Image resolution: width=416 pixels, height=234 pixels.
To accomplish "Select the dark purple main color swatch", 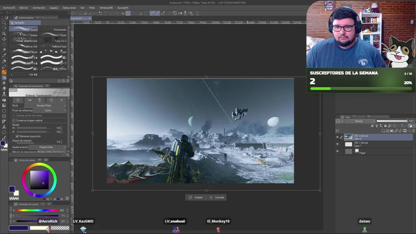I will pos(12,189).
